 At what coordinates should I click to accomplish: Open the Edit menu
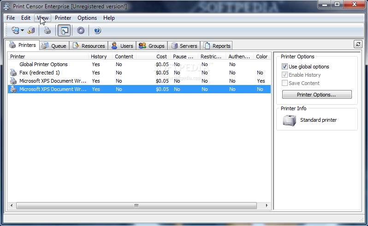click(x=25, y=18)
